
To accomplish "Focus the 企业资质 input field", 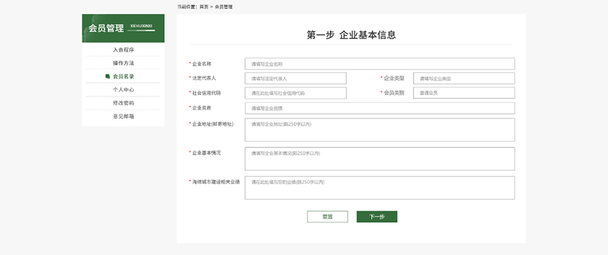I will 380,108.
